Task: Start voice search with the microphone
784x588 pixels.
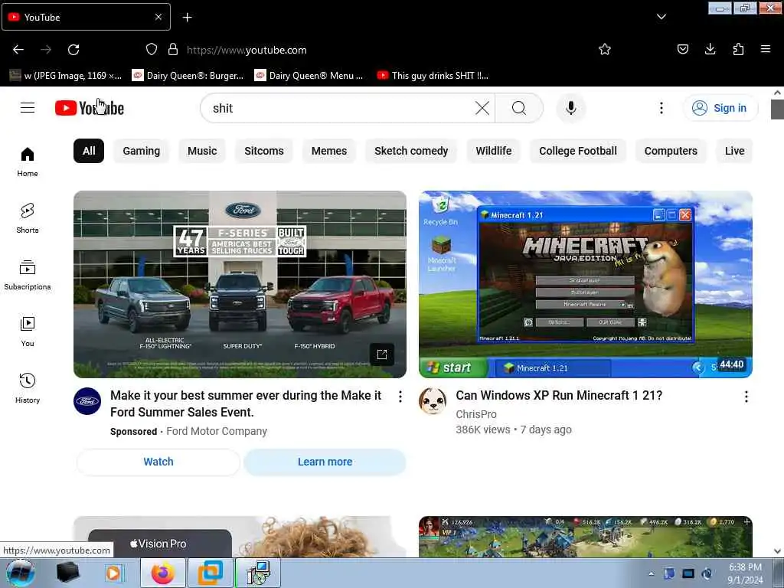Action: coord(571,108)
